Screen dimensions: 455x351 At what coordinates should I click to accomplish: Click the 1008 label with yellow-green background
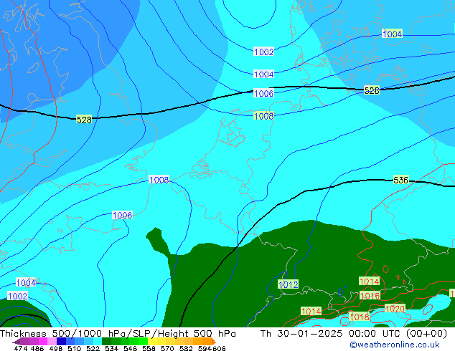(x=263, y=116)
